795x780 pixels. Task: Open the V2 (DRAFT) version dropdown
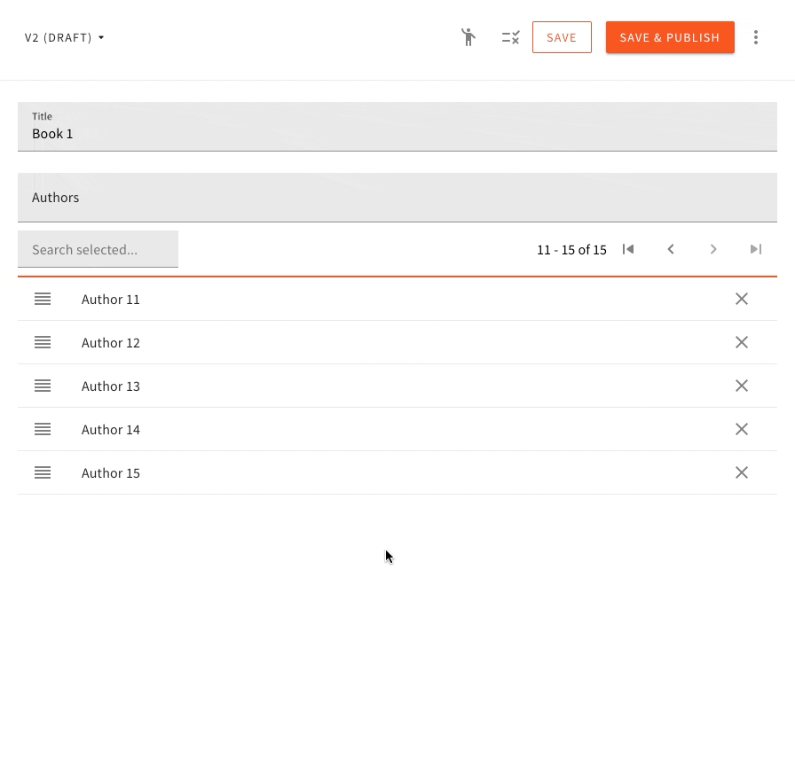[64, 37]
